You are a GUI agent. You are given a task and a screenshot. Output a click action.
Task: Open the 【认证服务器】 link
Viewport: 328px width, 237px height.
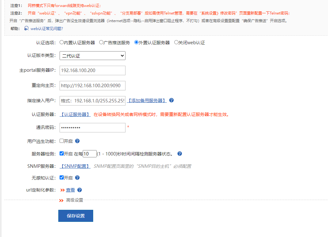click(x=75, y=114)
